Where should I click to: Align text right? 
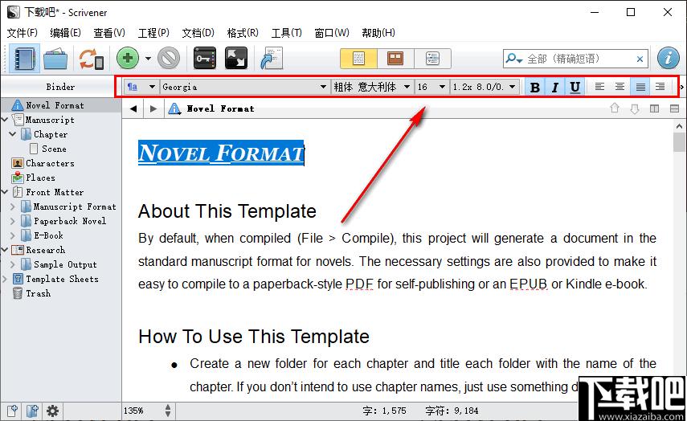(x=660, y=87)
